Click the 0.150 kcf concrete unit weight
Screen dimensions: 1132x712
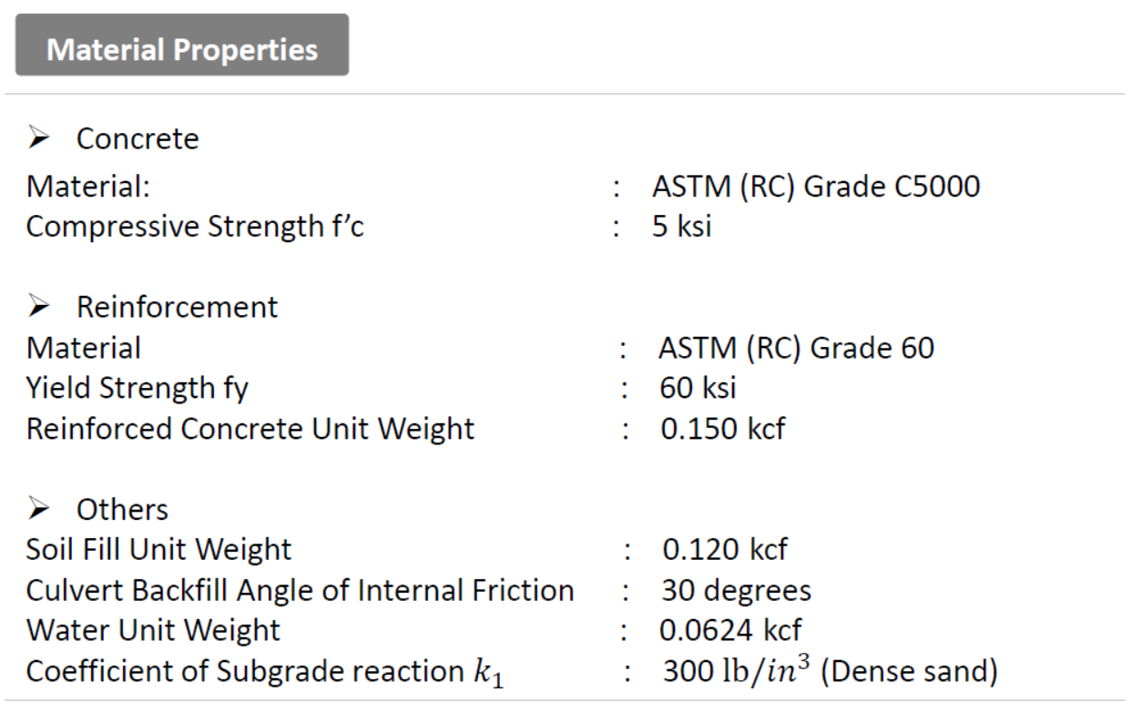723,429
